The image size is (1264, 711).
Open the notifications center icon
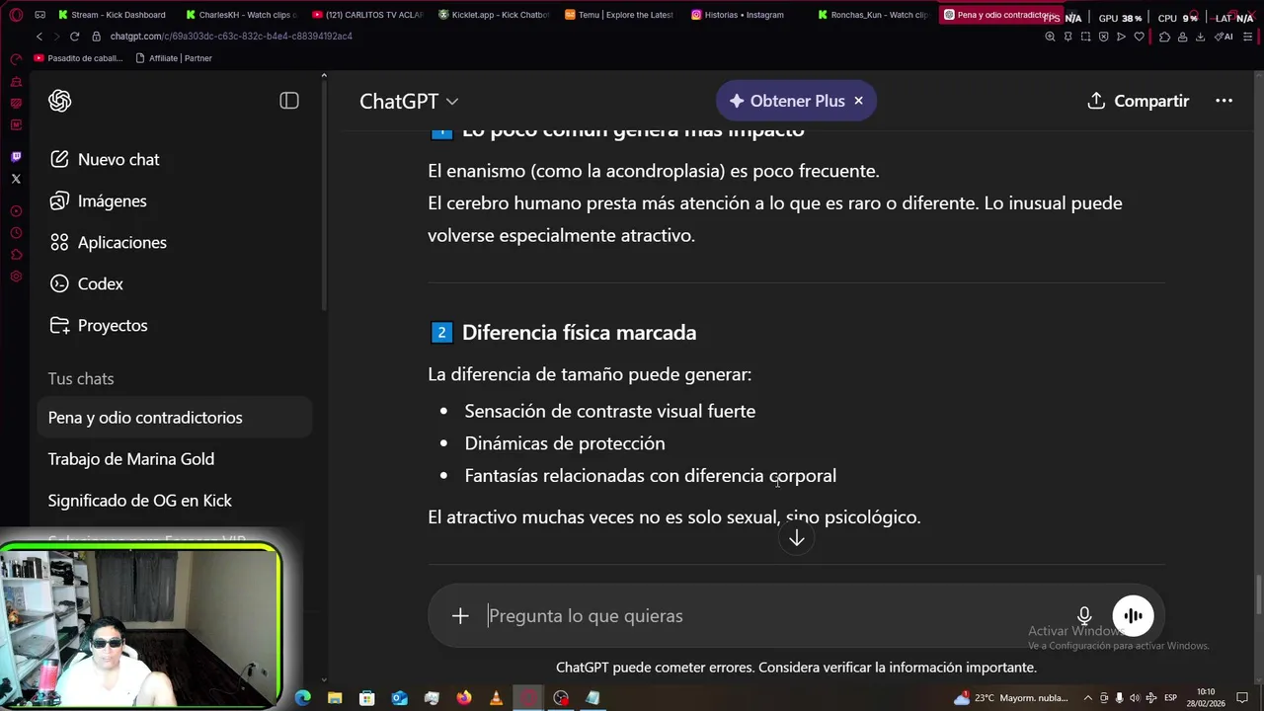pos(1243,698)
